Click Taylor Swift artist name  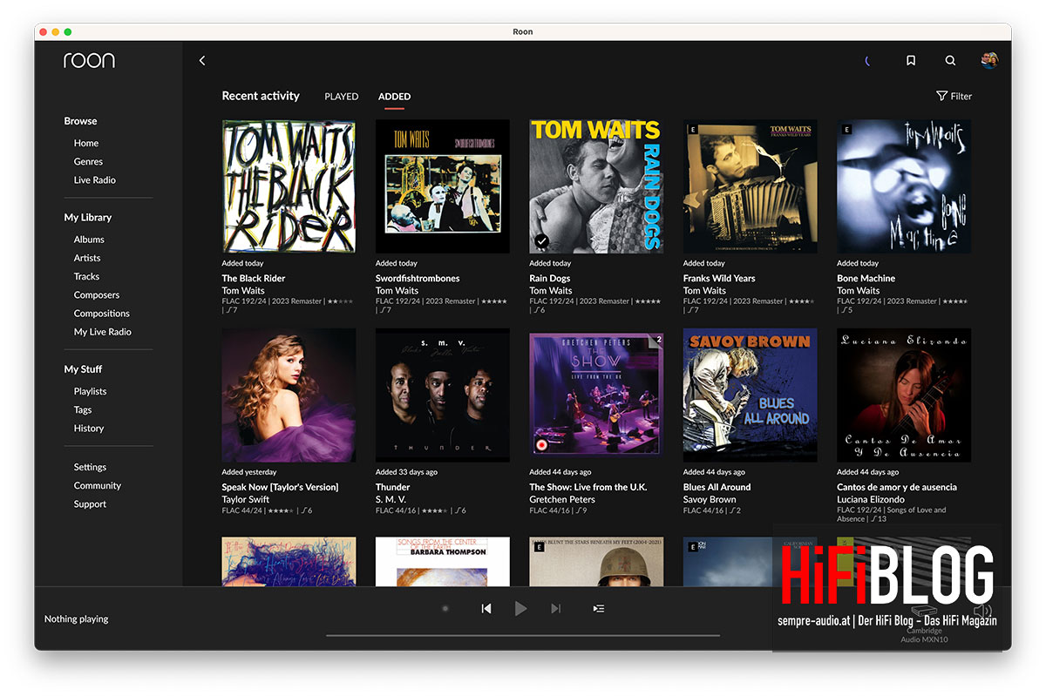(x=246, y=500)
